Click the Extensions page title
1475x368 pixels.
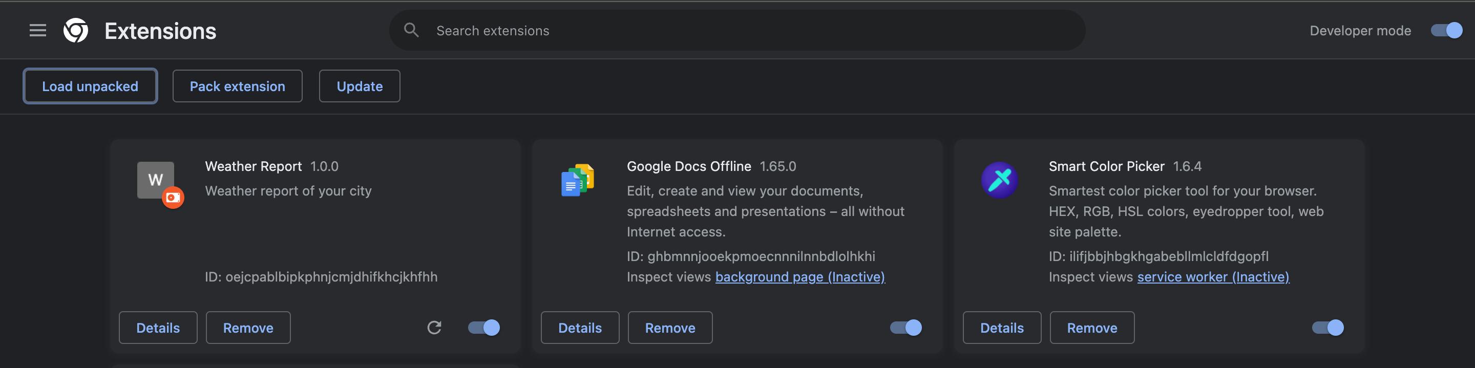(160, 31)
